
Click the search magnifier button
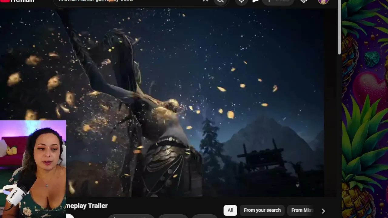220,1
